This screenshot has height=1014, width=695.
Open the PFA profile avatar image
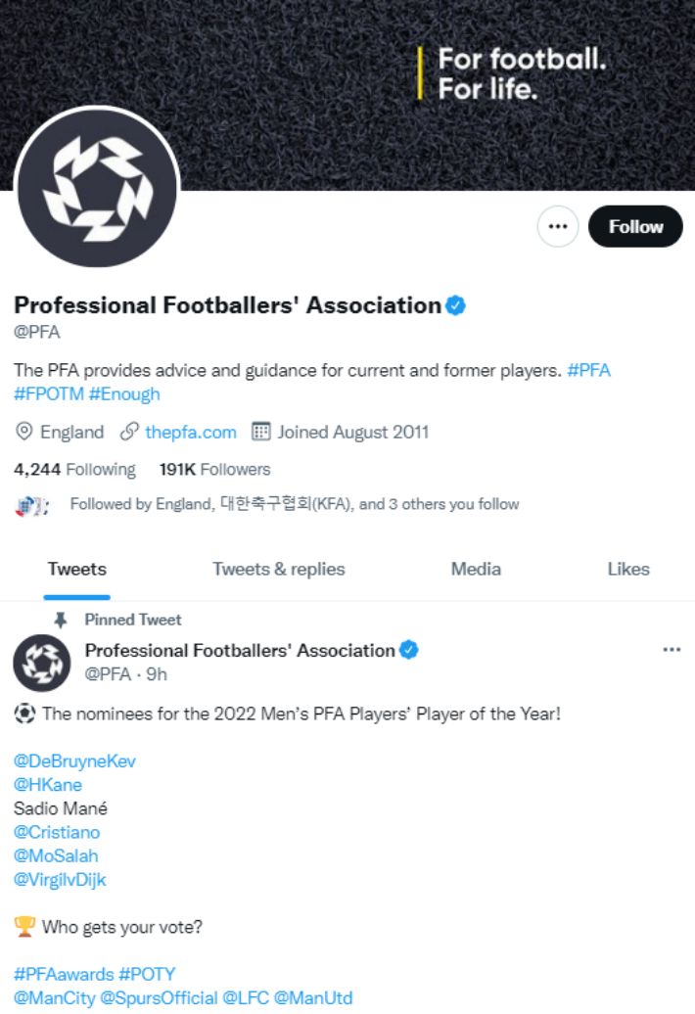pyautogui.click(x=95, y=185)
